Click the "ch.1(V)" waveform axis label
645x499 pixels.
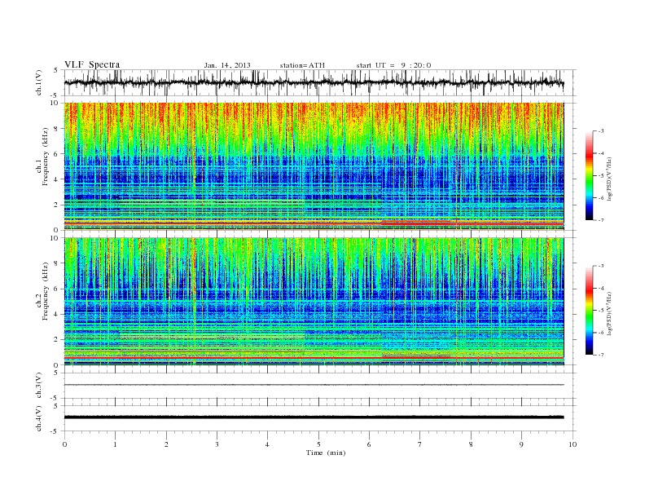pyautogui.click(x=39, y=82)
